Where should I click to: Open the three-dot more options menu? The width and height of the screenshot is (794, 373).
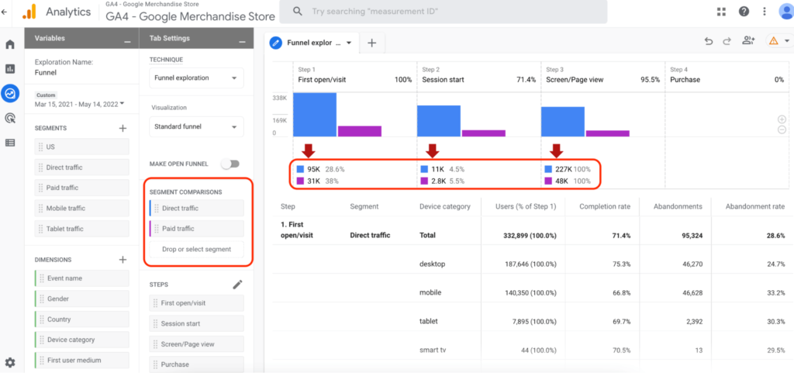(765, 11)
